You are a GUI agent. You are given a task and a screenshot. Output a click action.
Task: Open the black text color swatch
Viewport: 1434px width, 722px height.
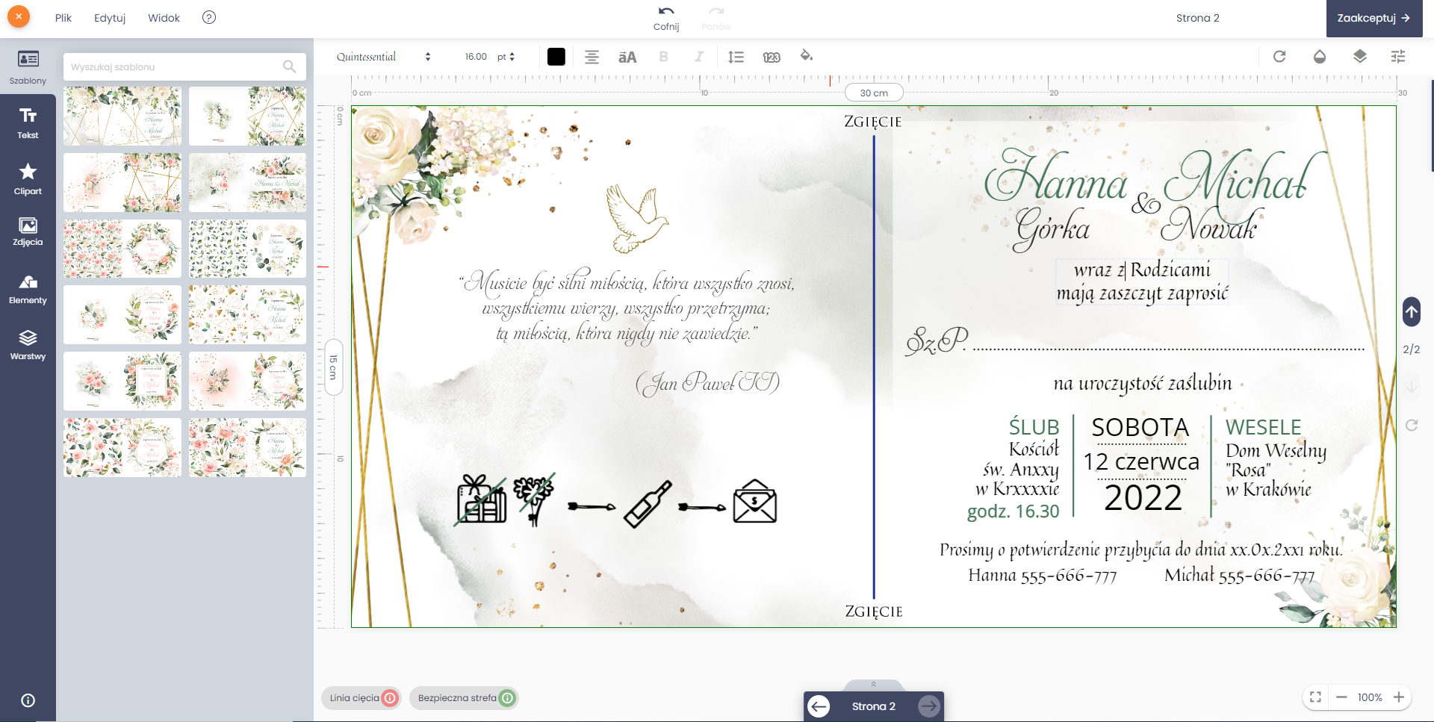(556, 57)
